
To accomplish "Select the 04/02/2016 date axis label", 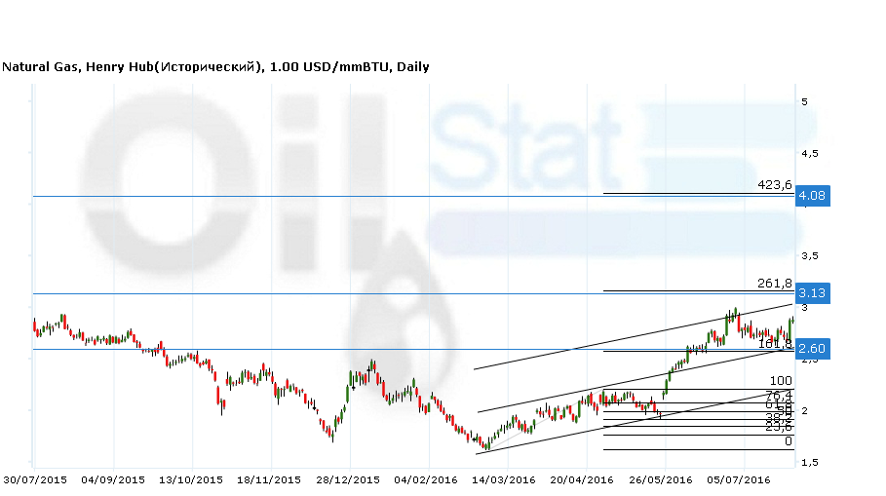I will tap(425, 479).
